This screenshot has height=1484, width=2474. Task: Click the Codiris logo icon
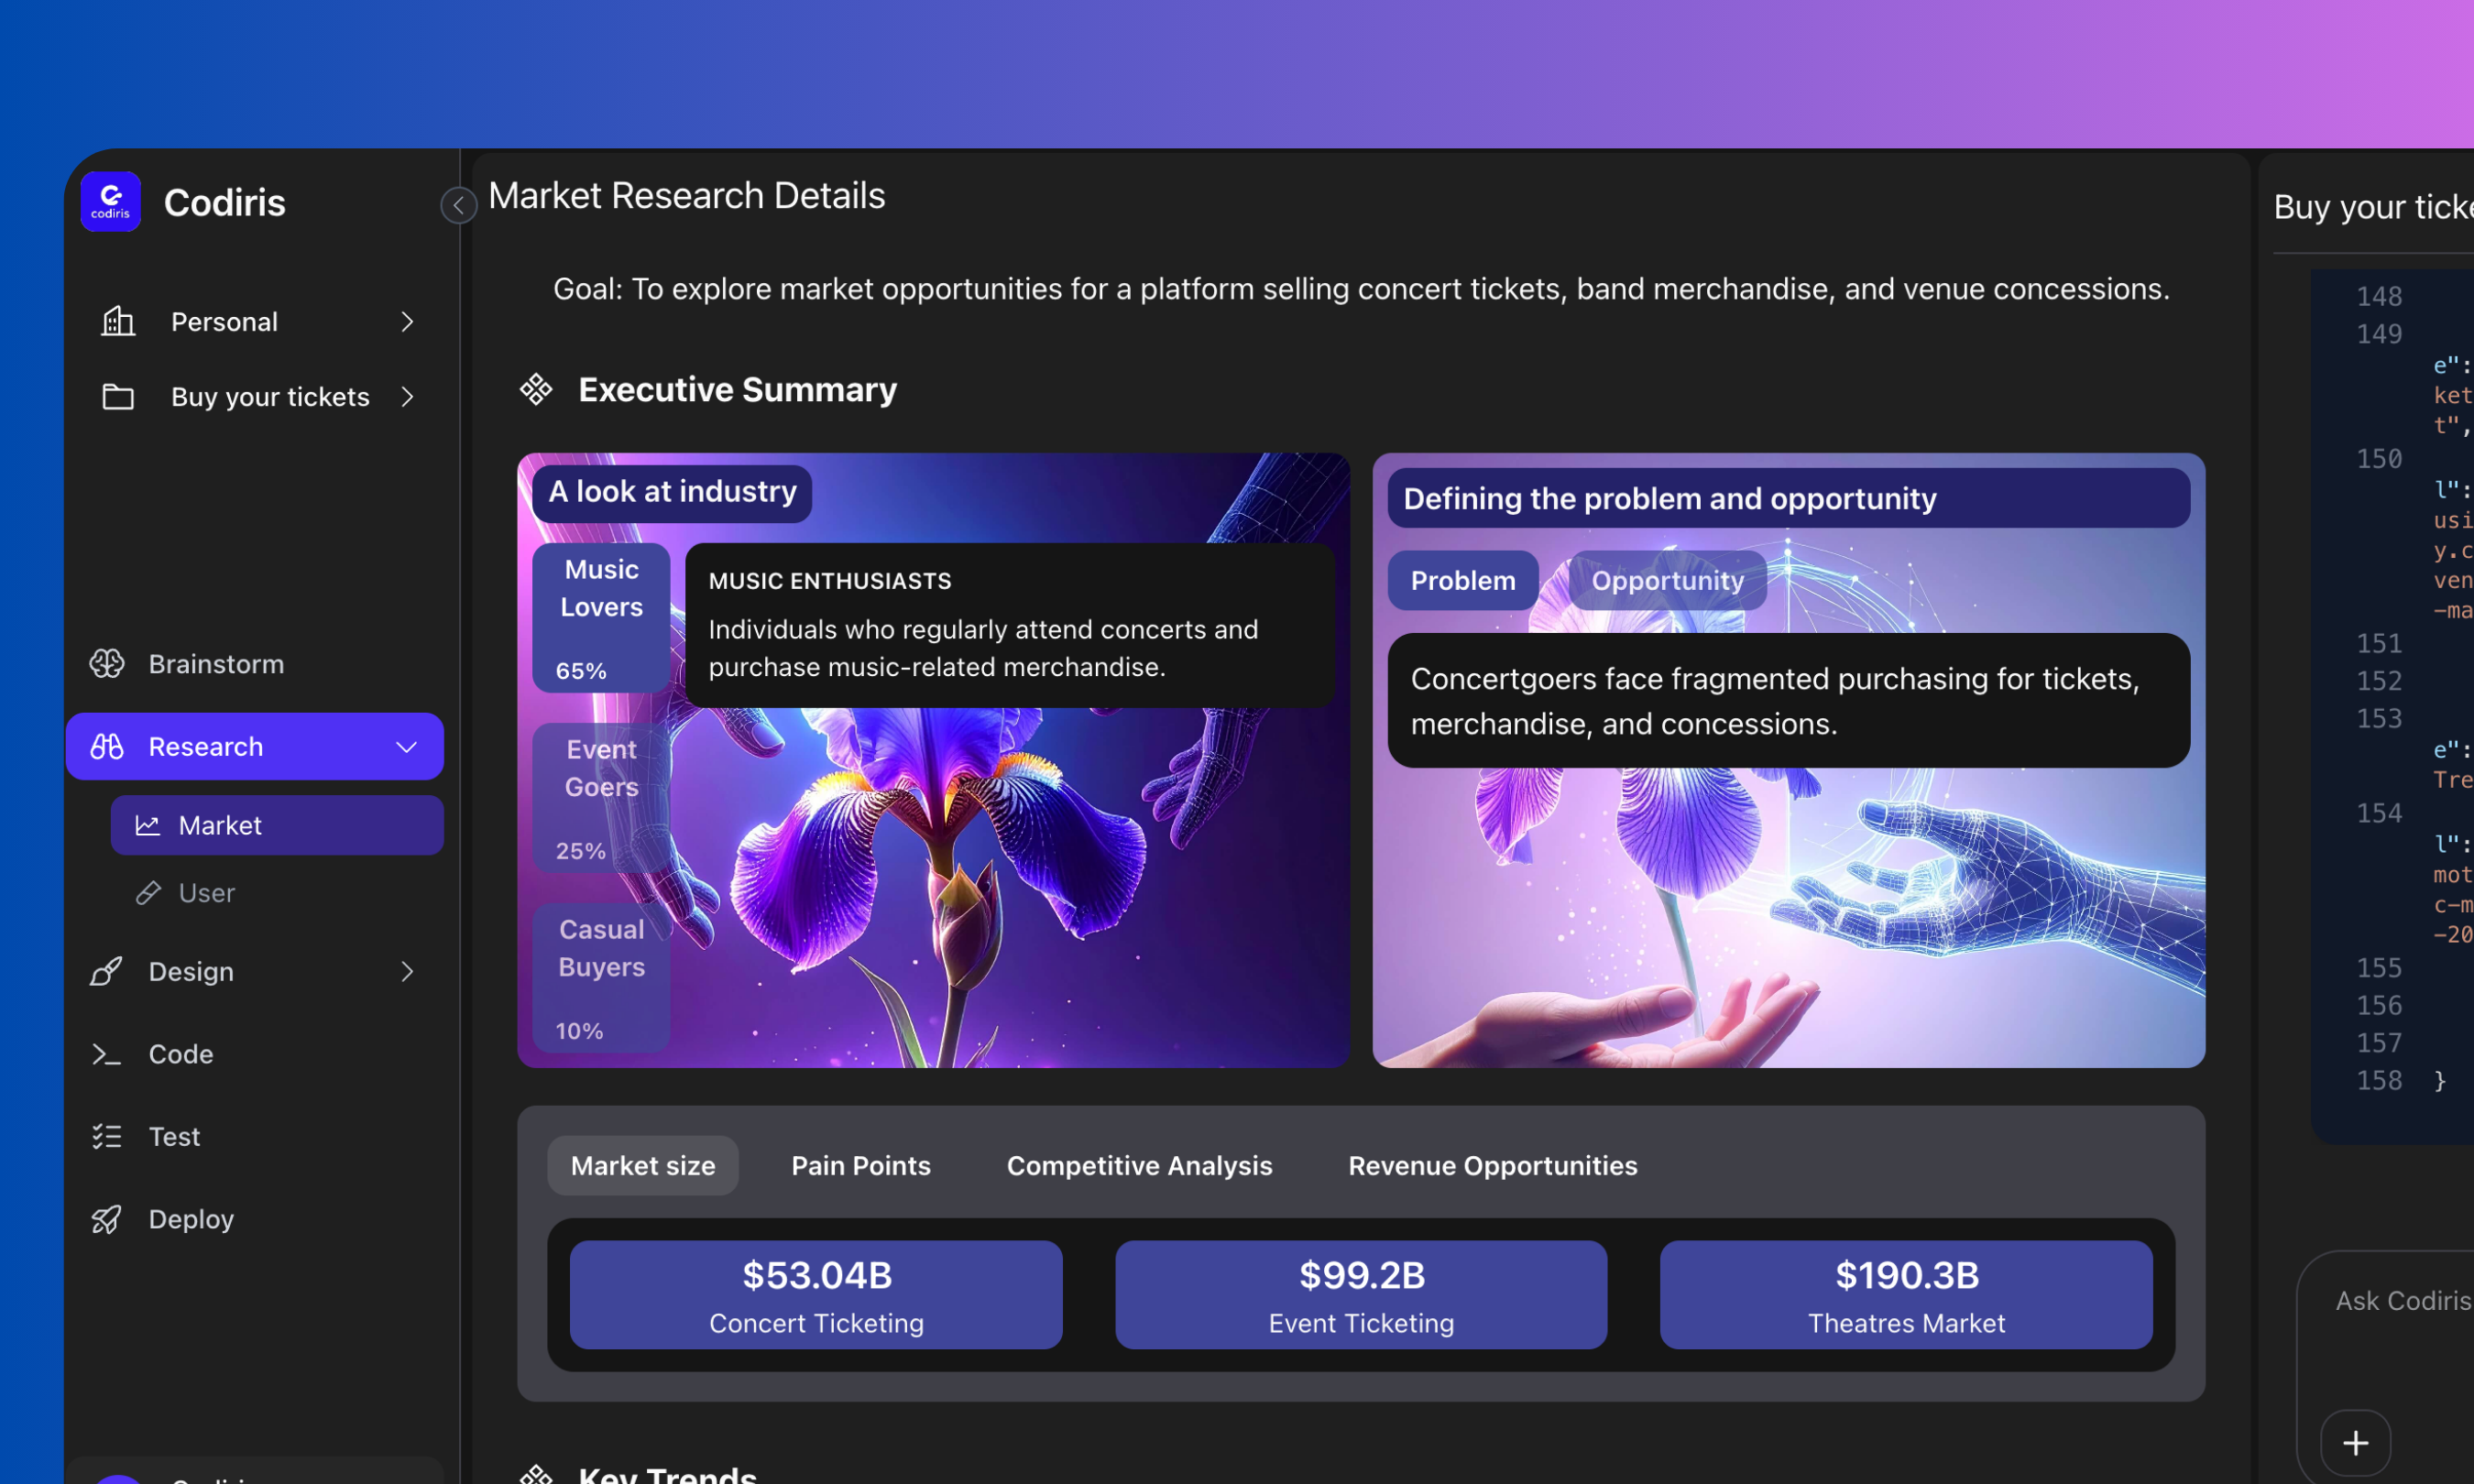(111, 202)
